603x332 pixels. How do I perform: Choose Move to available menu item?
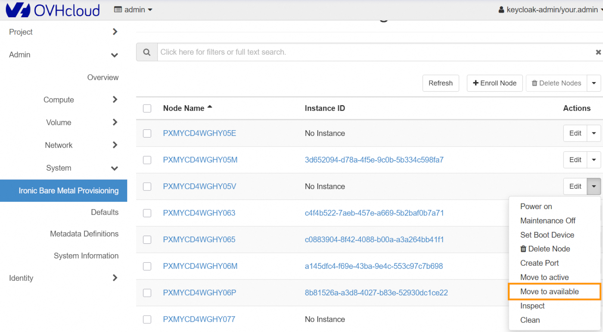click(x=549, y=292)
